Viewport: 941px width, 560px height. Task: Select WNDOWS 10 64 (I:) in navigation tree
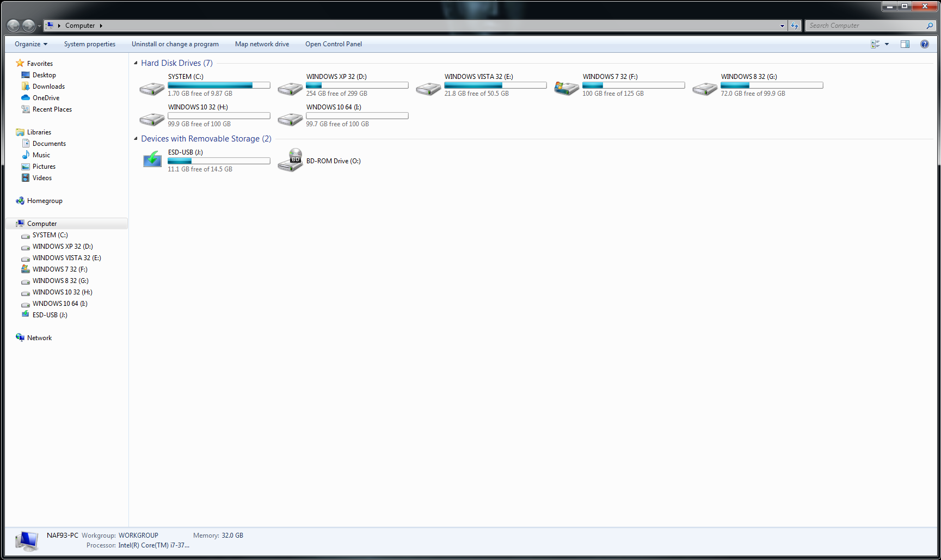60,304
